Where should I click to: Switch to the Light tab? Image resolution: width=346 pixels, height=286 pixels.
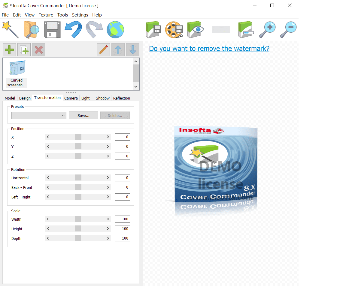[85, 98]
